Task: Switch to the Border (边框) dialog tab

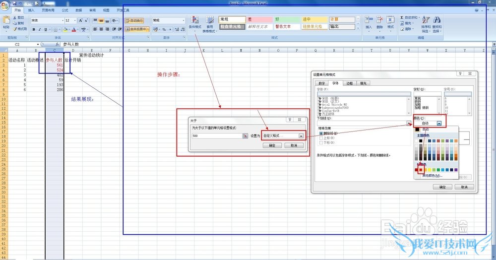Action: (x=350, y=83)
